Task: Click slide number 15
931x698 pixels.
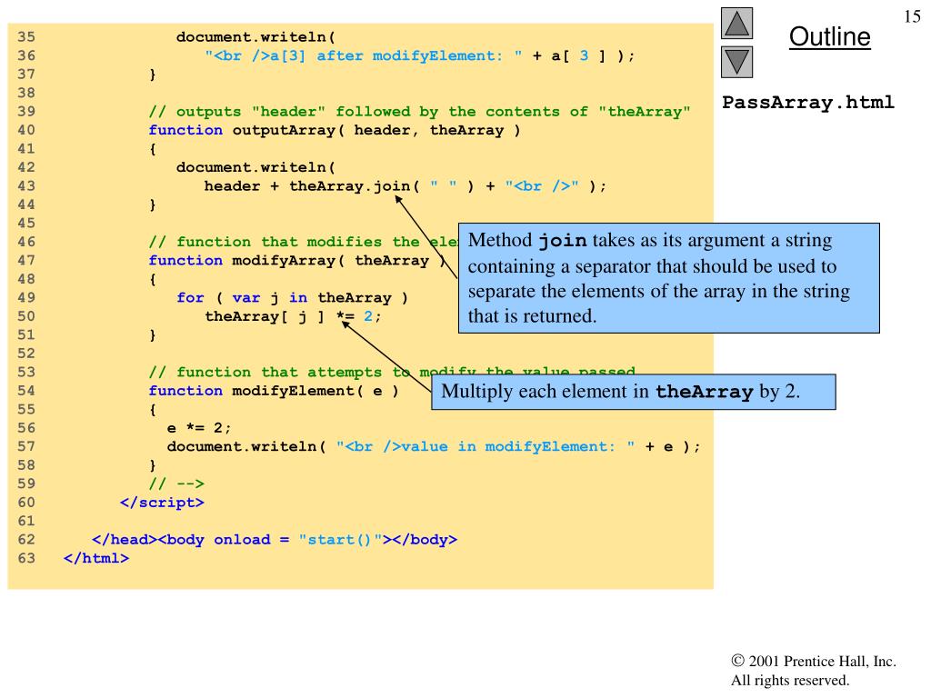Action: (x=912, y=16)
